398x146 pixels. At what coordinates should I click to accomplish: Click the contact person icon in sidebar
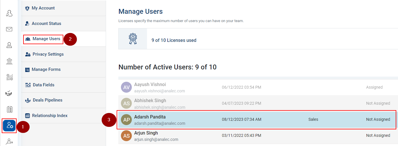9,45
